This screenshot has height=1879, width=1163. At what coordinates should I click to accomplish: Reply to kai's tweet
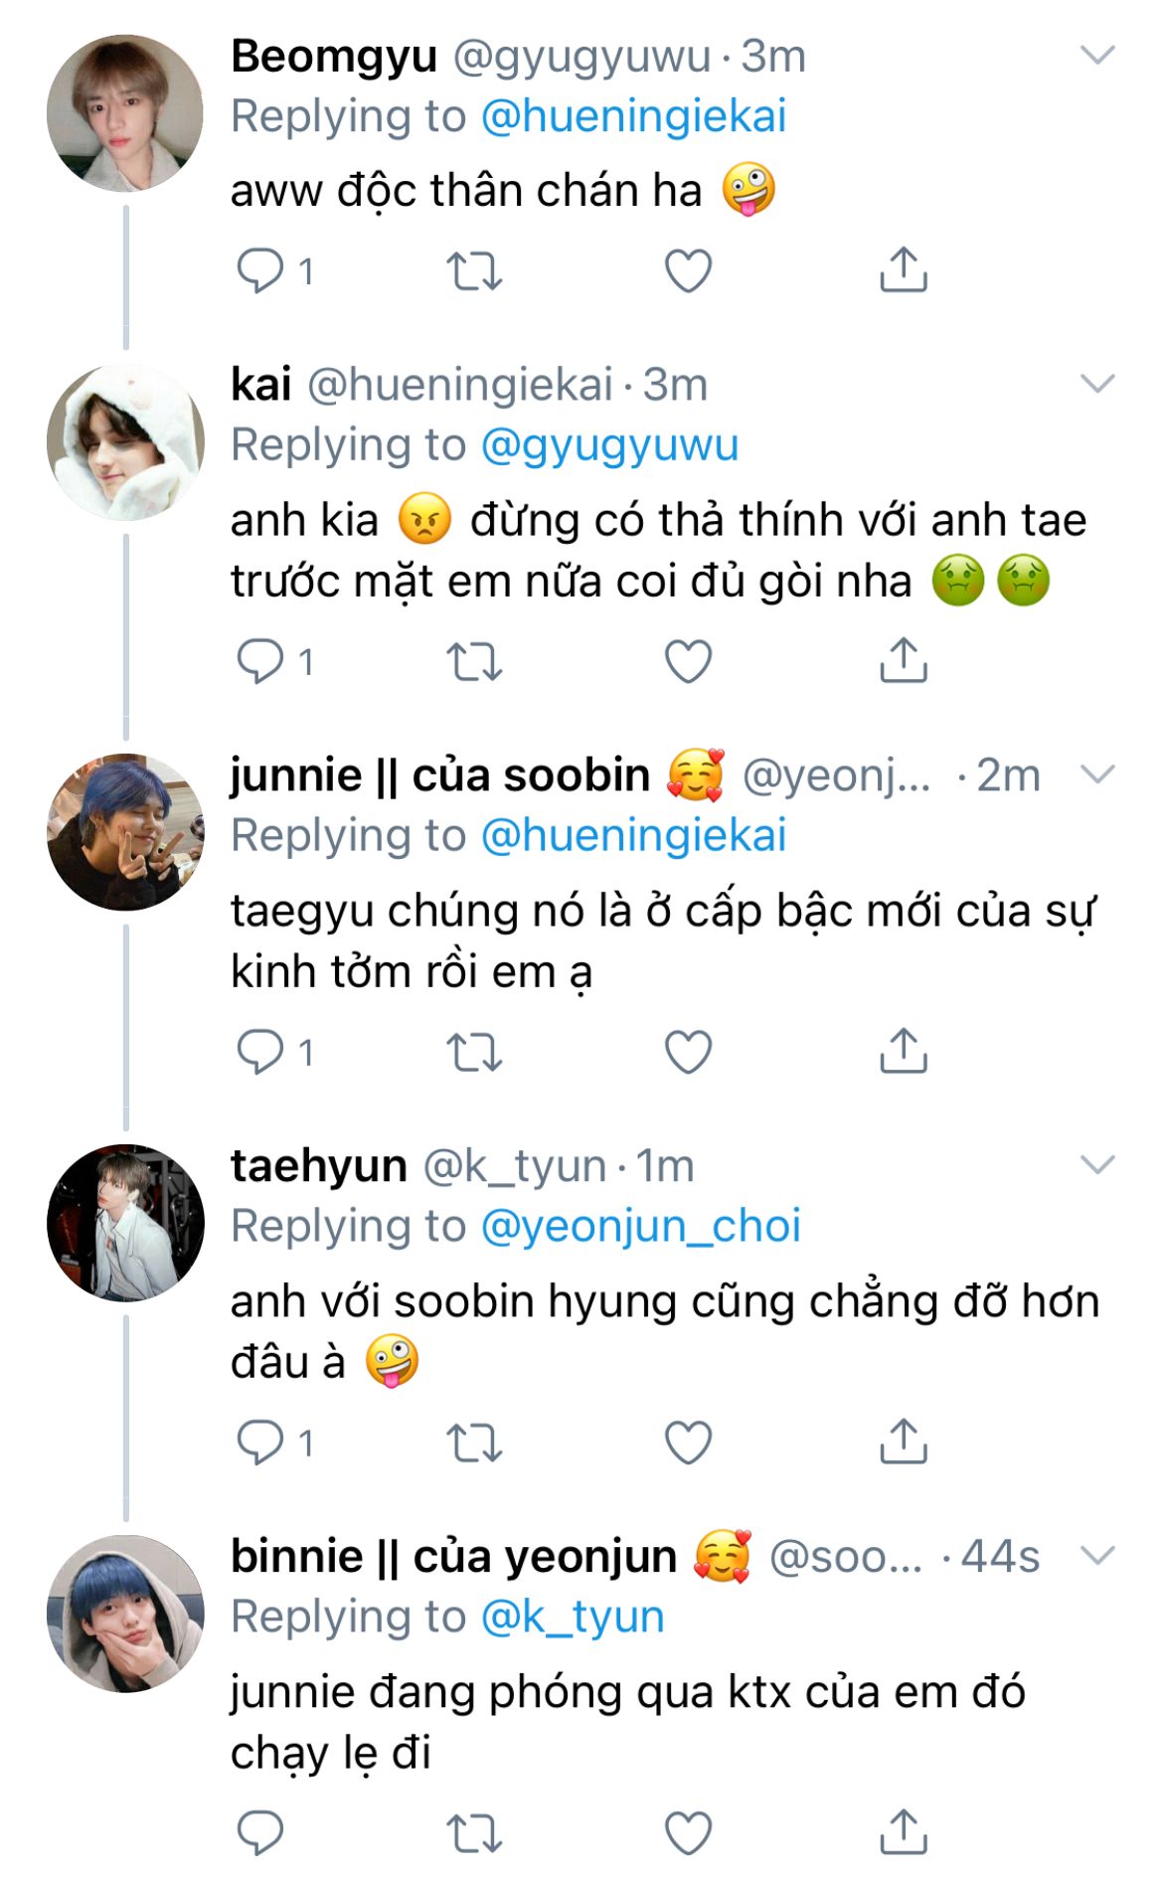point(260,661)
